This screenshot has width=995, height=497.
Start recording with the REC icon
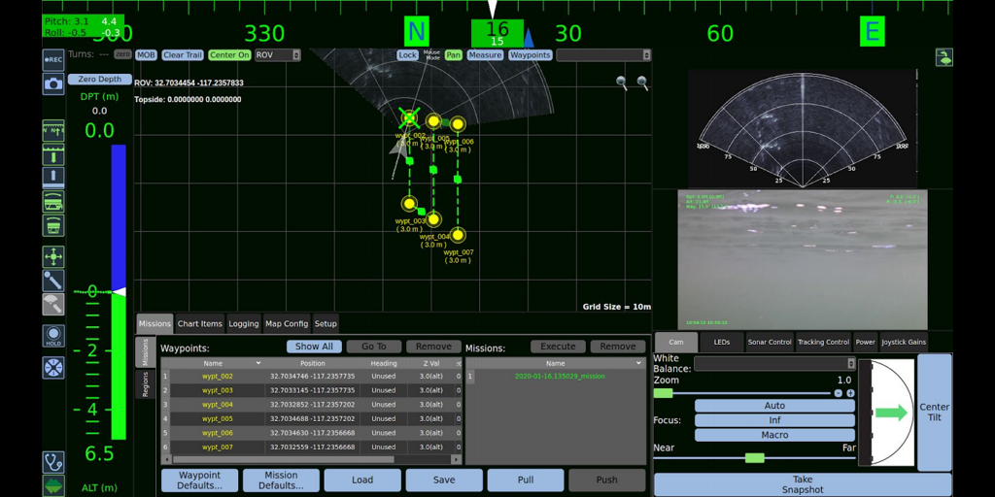tap(53, 60)
